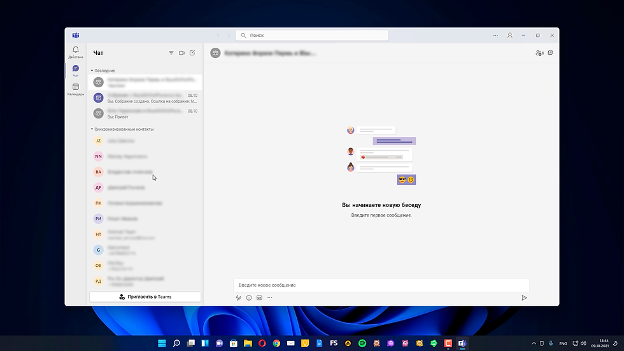
Task: Open contact with HT avatar
Action: (98, 234)
